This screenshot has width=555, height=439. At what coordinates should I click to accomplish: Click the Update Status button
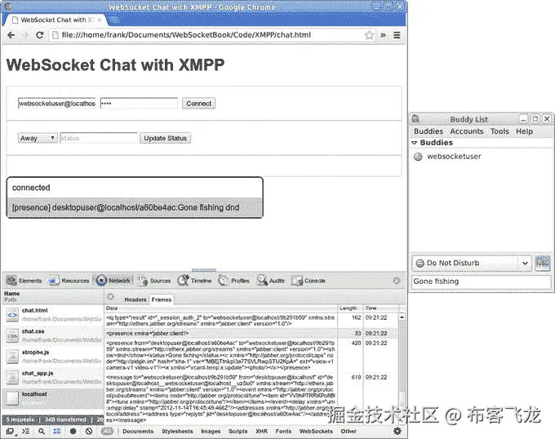point(166,138)
